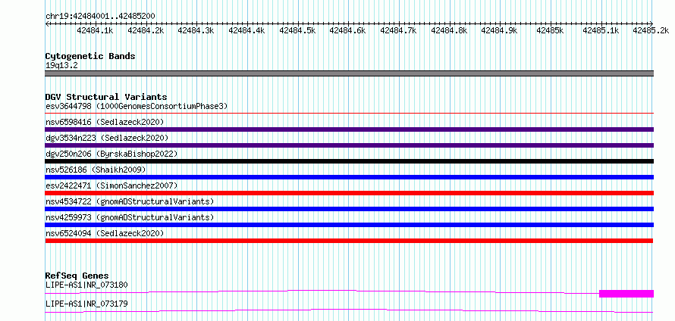Open variant nsv4534722 (gnomADStructuralVariants) label

[130, 201]
